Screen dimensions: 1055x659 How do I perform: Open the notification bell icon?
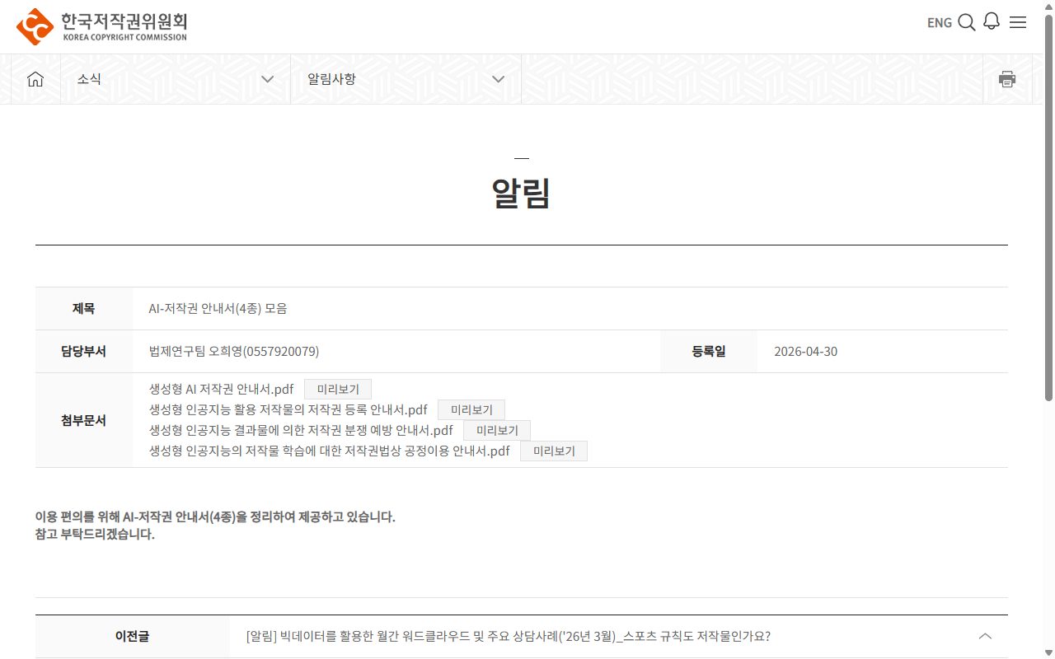(x=992, y=21)
